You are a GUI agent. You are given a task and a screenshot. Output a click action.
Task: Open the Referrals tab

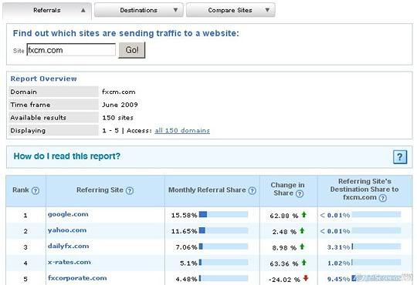[47, 11]
